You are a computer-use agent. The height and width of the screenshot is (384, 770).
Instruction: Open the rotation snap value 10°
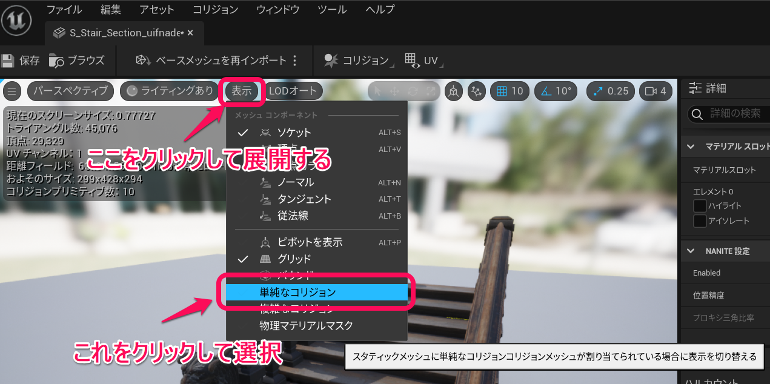tap(563, 91)
